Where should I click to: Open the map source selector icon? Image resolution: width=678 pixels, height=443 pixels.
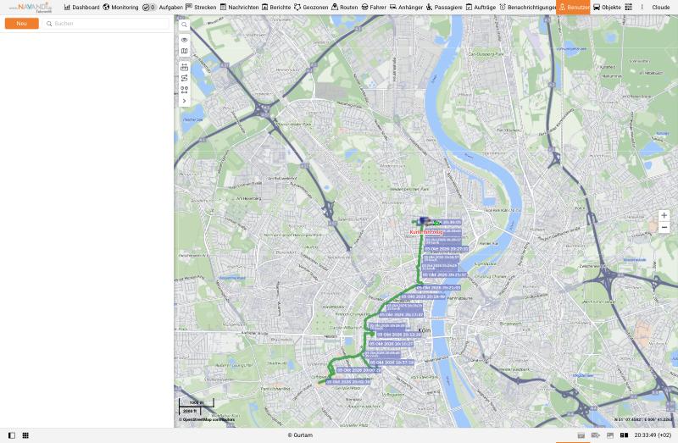click(x=184, y=51)
